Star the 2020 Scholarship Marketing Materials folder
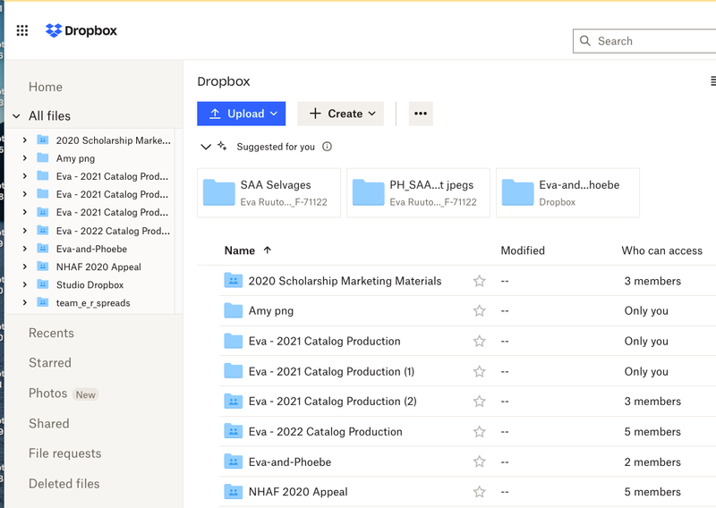Viewport: 716px width, 508px height. (479, 281)
